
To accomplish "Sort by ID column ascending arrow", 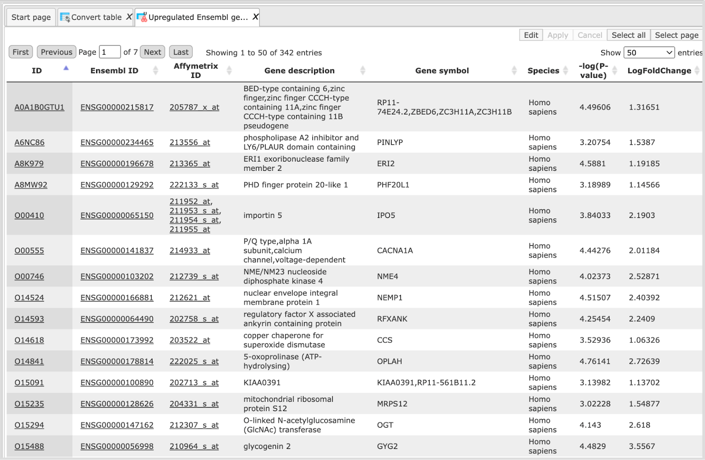I will pos(66,68).
